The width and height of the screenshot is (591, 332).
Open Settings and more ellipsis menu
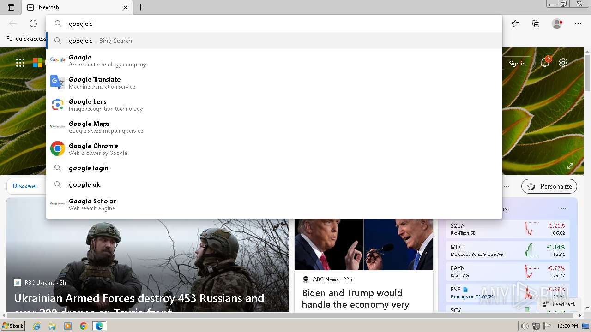[x=578, y=24]
